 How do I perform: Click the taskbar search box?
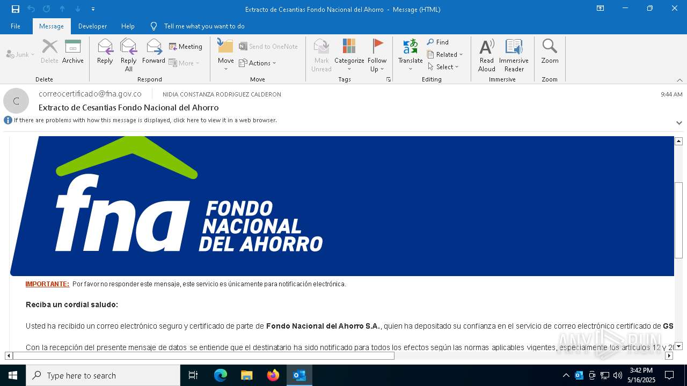click(x=103, y=375)
